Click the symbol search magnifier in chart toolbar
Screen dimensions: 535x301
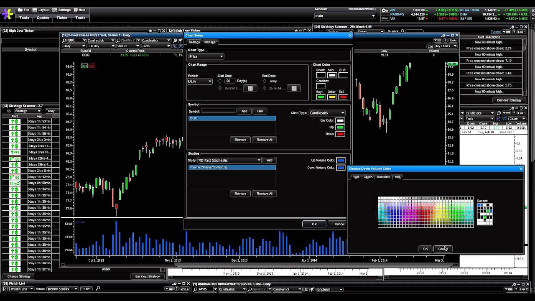64,40
